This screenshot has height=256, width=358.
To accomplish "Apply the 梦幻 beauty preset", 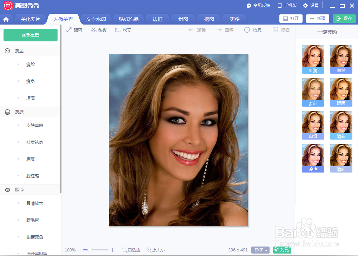I will tap(313, 92).
